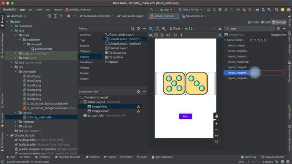Select button_AM in Component Tree

[x=95, y=115]
